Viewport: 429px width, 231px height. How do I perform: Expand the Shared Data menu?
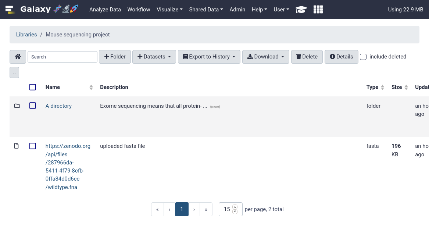206,10
